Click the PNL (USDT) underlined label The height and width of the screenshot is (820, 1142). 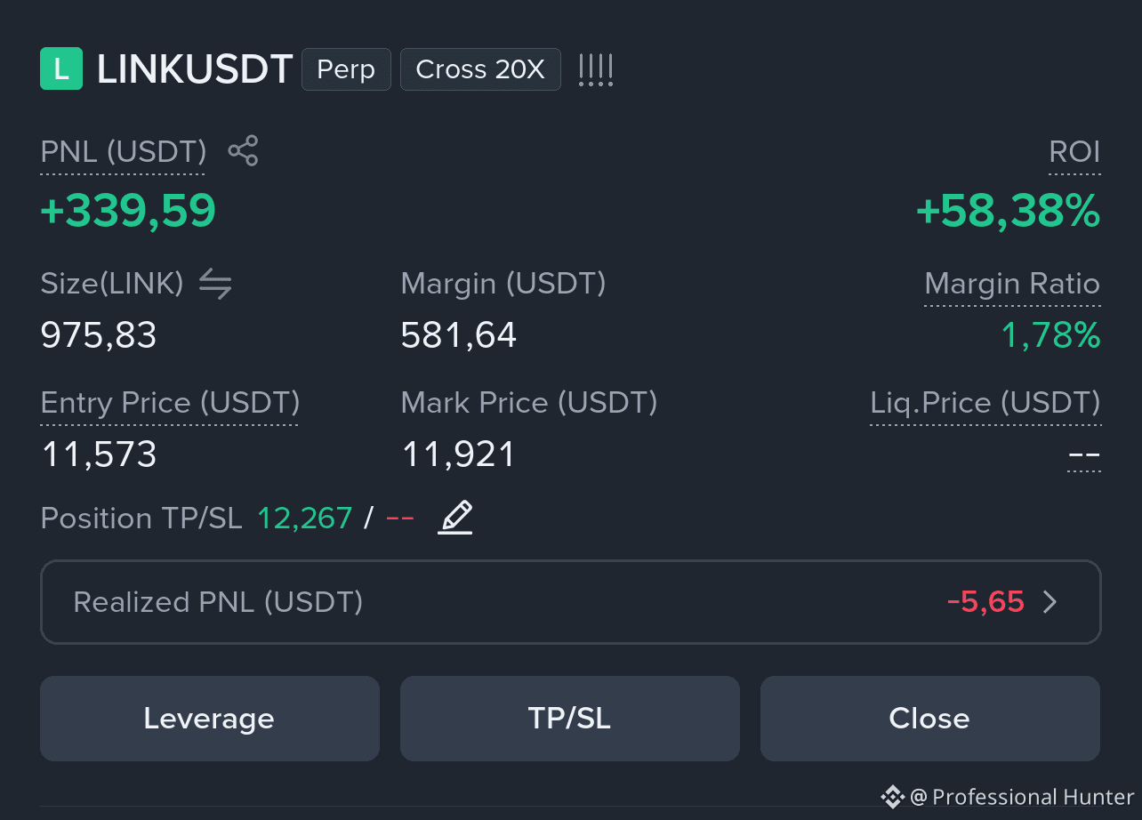[x=124, y=152]
